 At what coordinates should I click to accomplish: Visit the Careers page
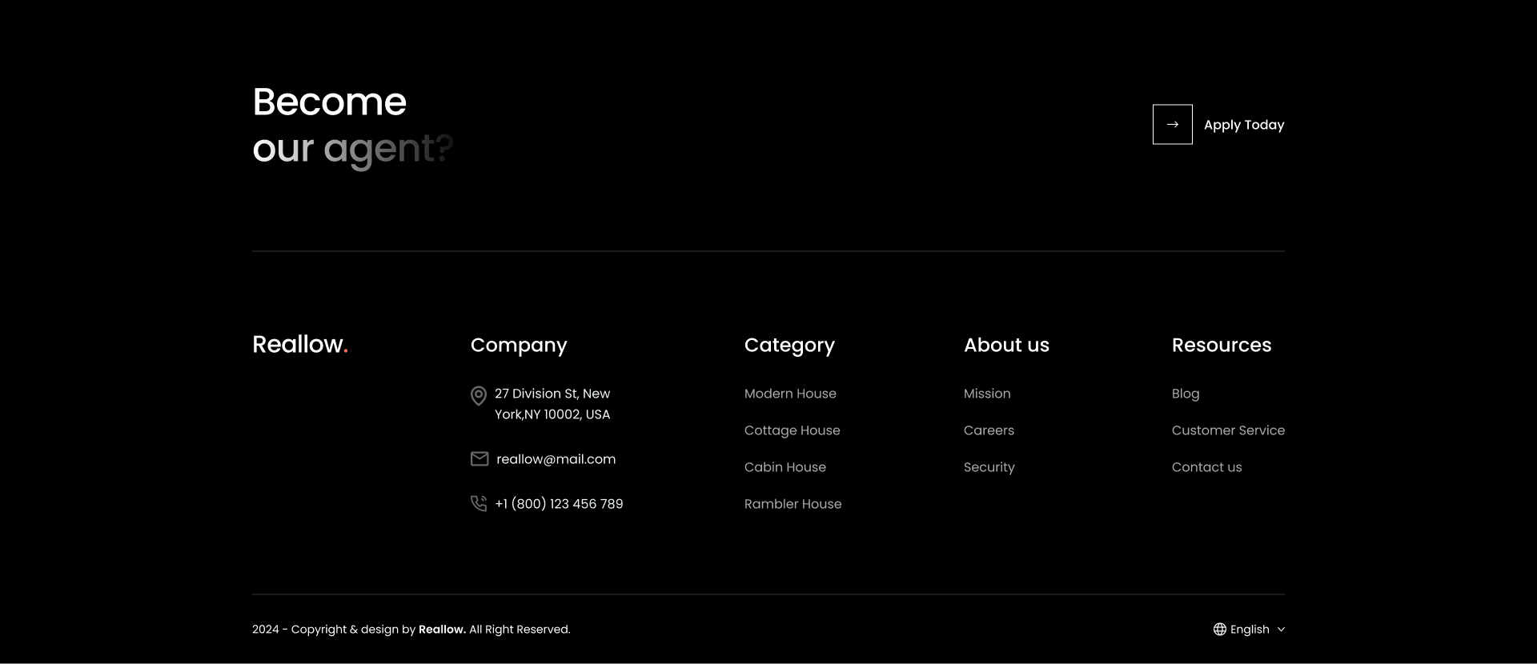tap(988, 430)
